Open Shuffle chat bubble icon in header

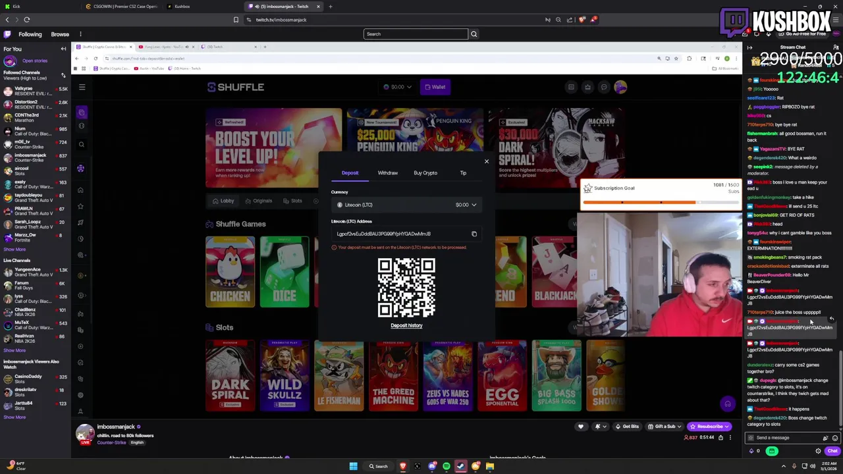[x=604, y=87]
